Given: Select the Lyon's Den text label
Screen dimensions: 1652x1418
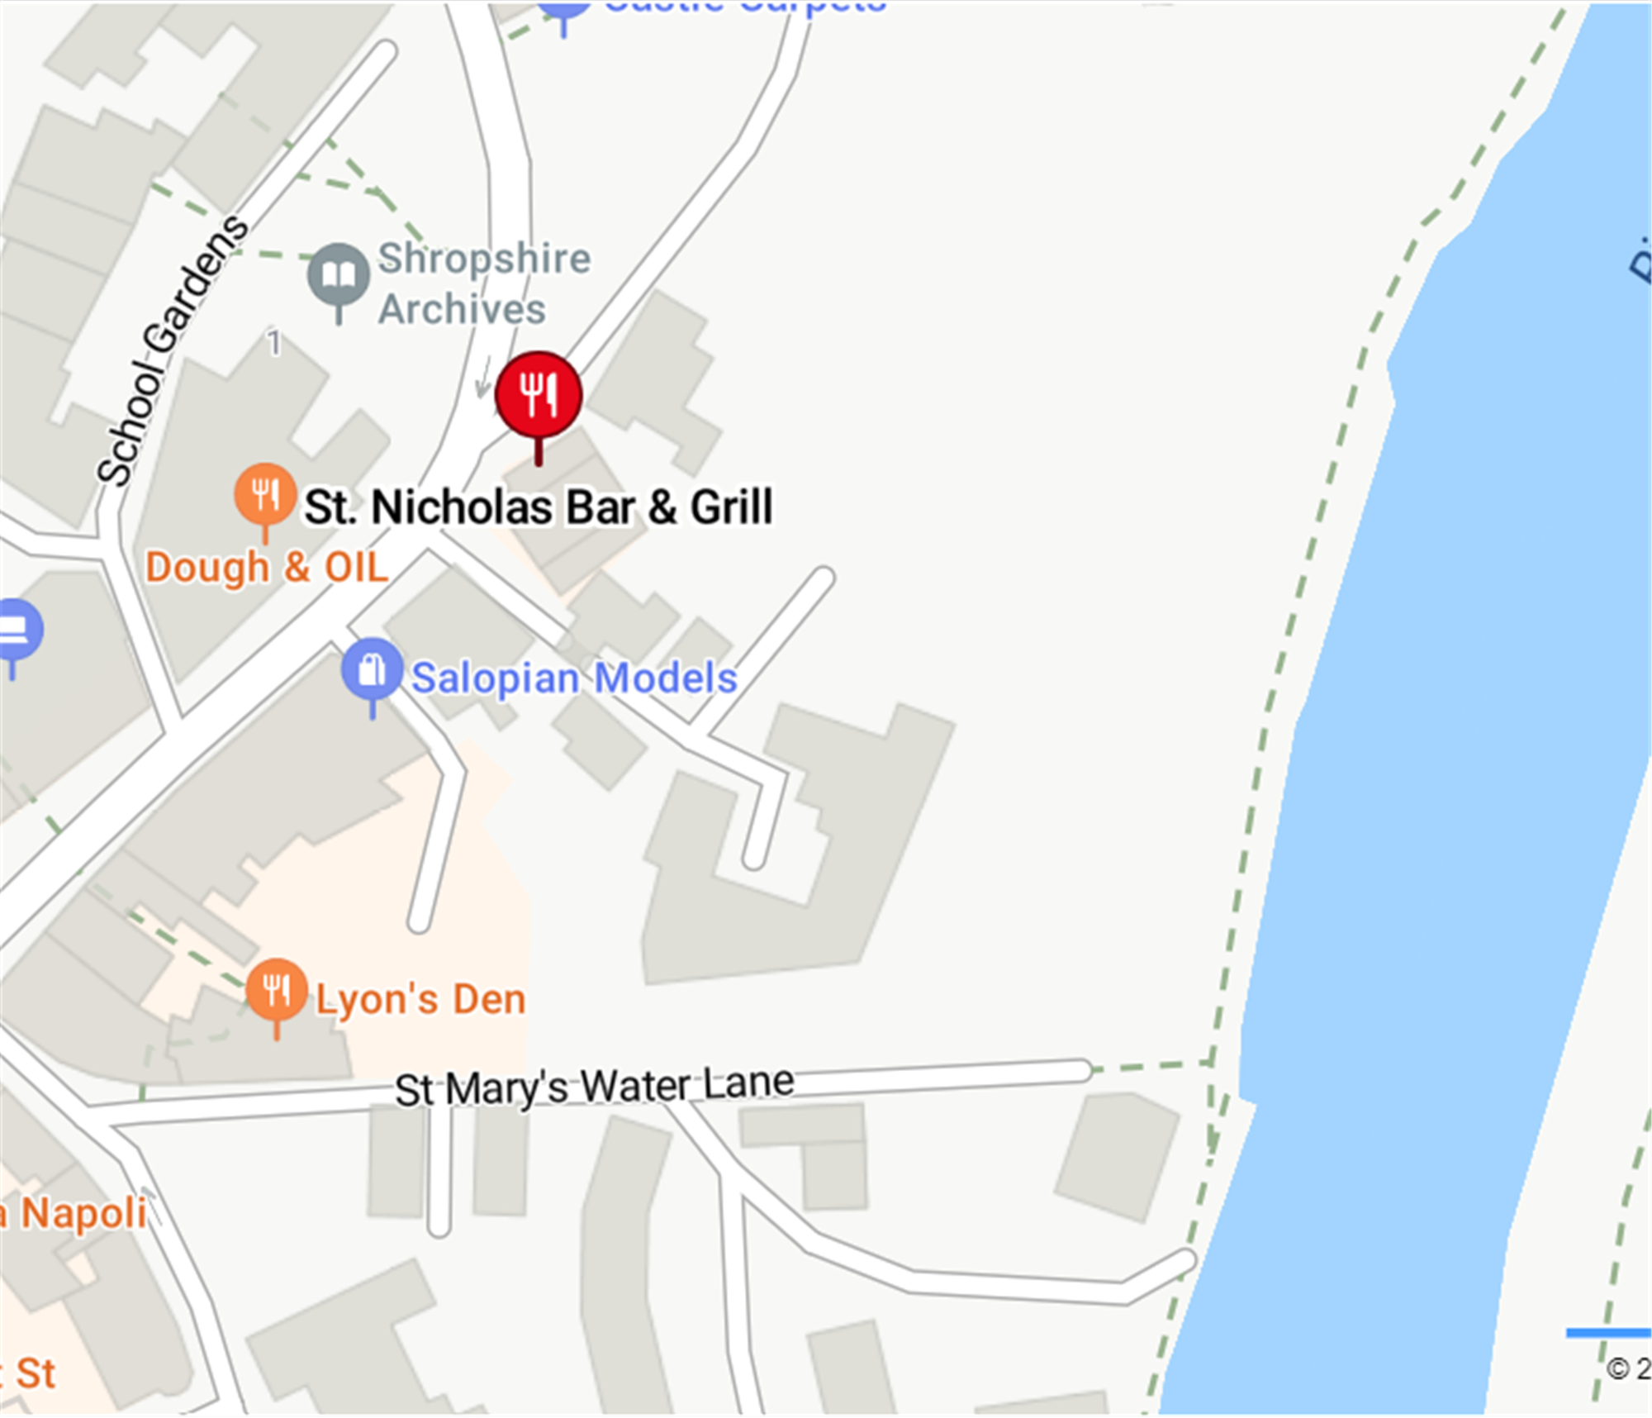Looking at the screenshot, I should click(421, 1000).
